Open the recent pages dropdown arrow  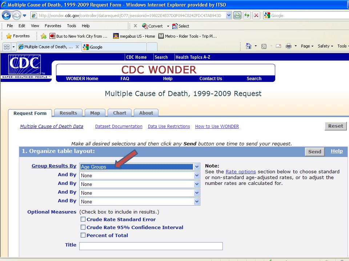pos(24,16)
